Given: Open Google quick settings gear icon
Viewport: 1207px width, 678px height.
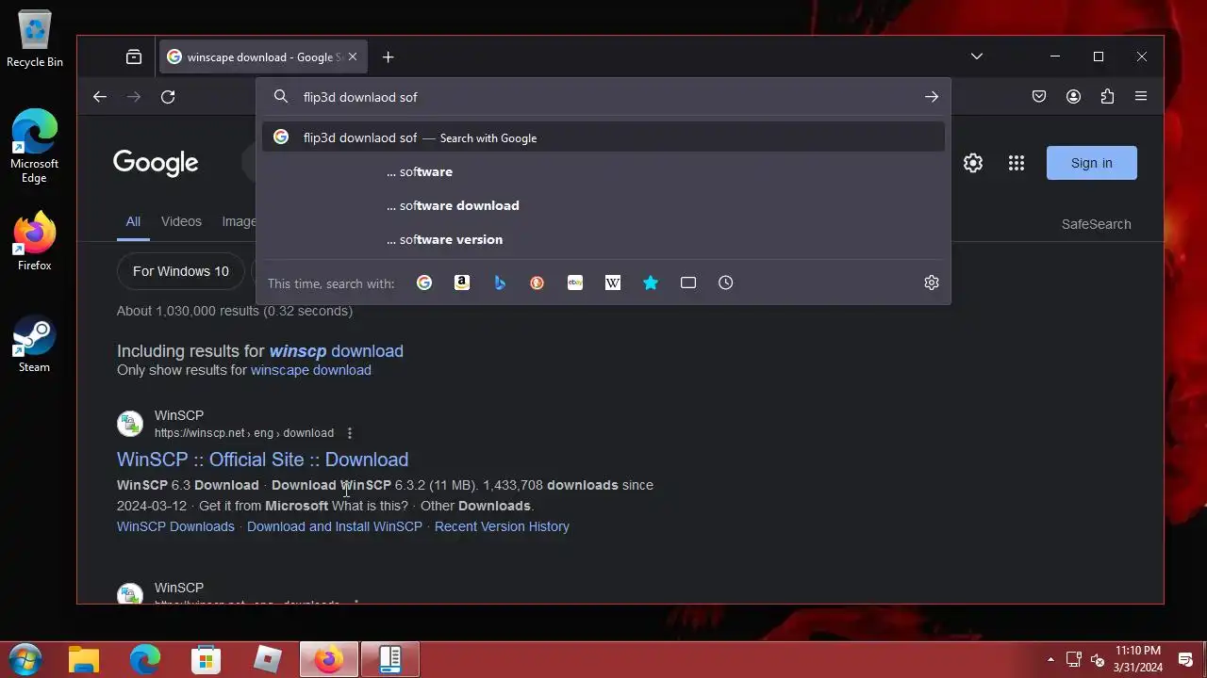Looking at the screenshot, I should (x=973, y=163).
